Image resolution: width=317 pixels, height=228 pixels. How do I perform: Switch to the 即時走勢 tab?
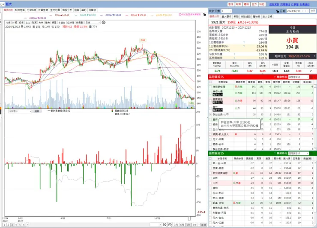point(20,10)
